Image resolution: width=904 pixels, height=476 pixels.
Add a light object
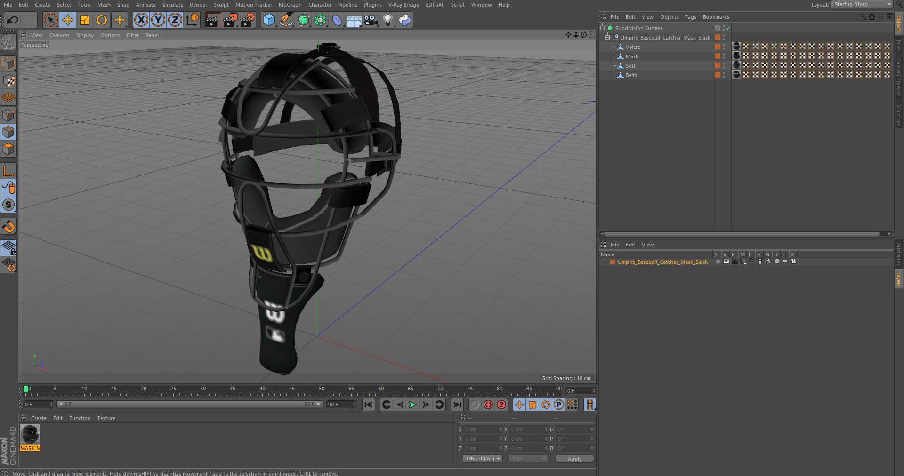tap(388, 20)
